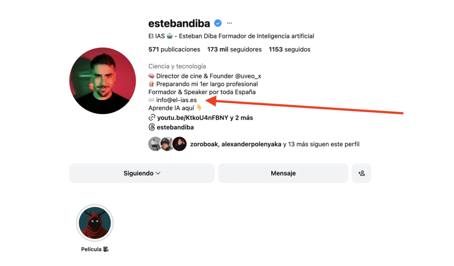Open the alexanderpolenyaka follower link
This screenshot has width=454, height=266.
coord(251,144)
